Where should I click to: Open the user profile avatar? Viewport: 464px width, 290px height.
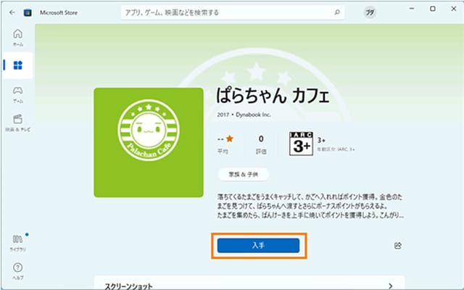[x=370, y=12]
